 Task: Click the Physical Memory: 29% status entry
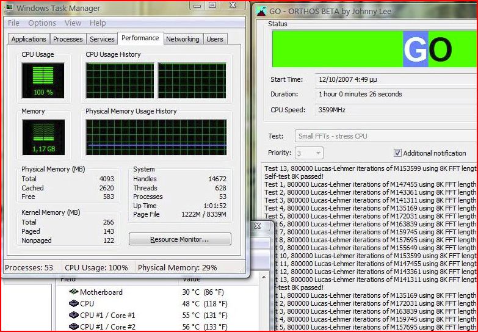[x=178, y=268]
